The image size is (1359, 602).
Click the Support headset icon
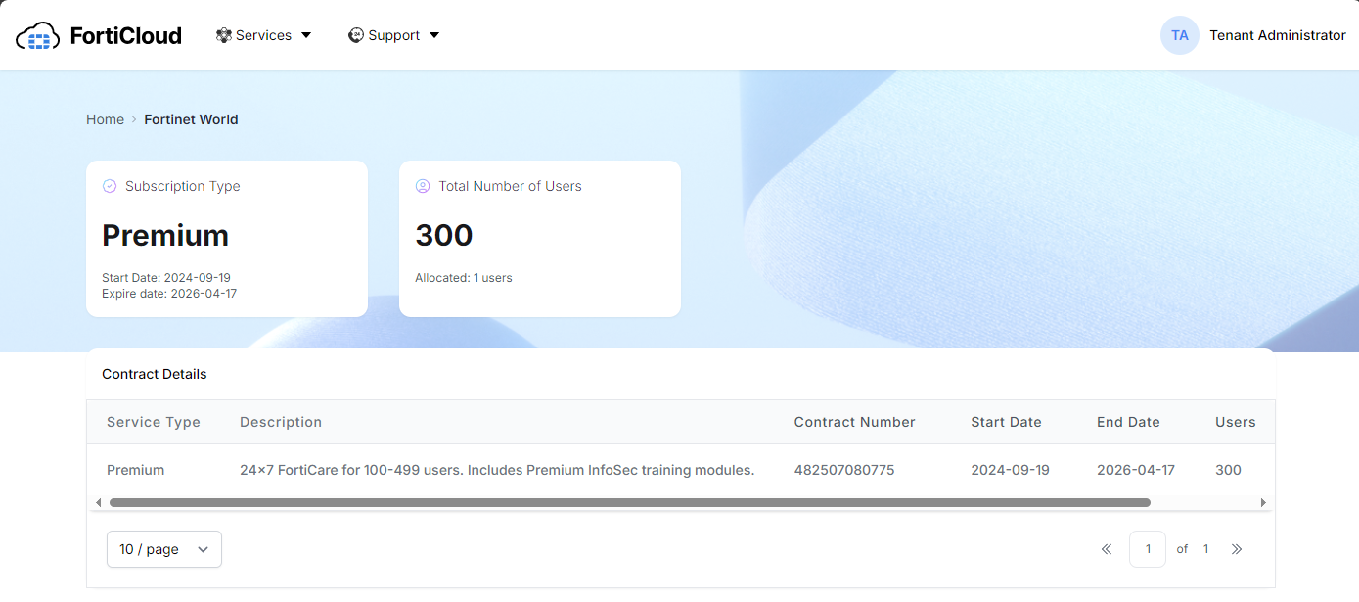(356, 35)
